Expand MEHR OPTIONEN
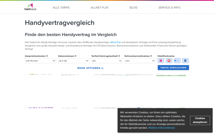The height and width of the screenshot is (134, 214). click(90, 68)
